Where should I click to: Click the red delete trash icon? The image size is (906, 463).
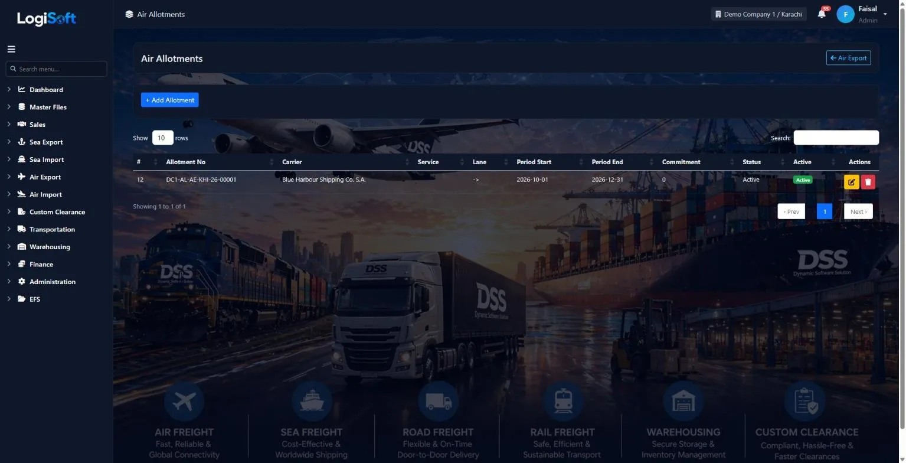868,182
